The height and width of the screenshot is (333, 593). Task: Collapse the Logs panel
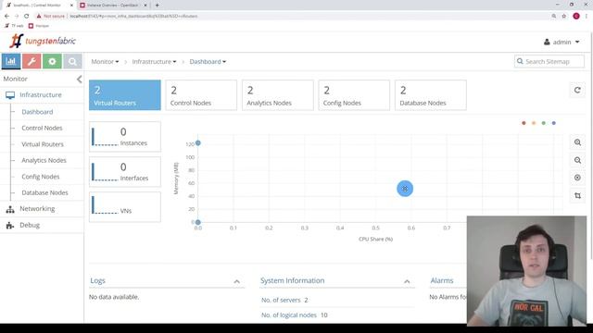pyautogui.click(x=237, y=281)
